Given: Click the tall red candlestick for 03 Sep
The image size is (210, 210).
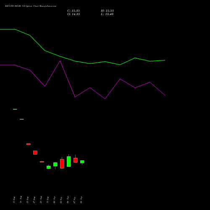Looking at the screenshot, I should pyautogui.click(x=62, y=164).
